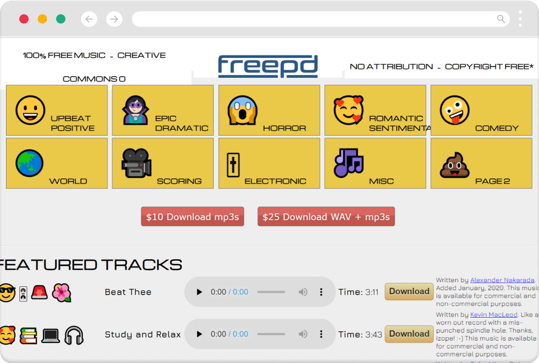Click the laptop emoji beside Study and Relax
The width and height of the screenshot is (539, 363).
coord(50,336)
